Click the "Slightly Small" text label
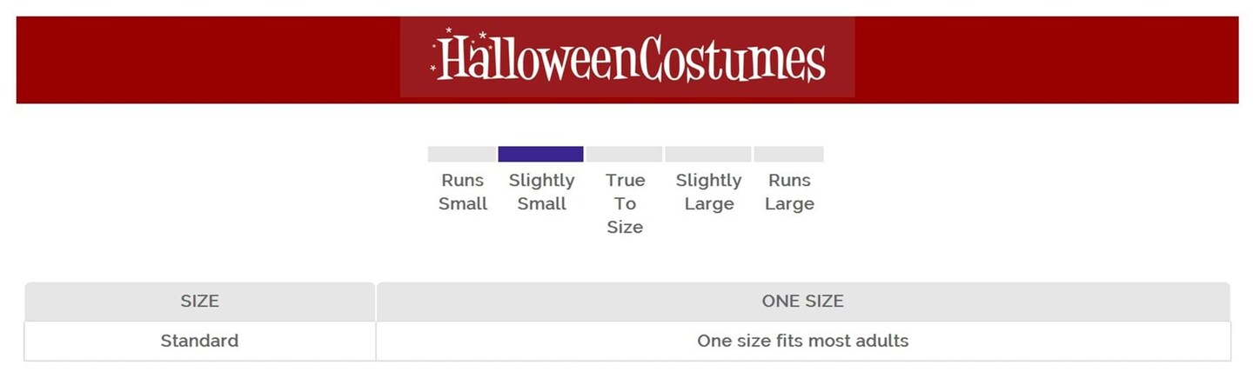The image size is (1253, 385). [541, 192]
